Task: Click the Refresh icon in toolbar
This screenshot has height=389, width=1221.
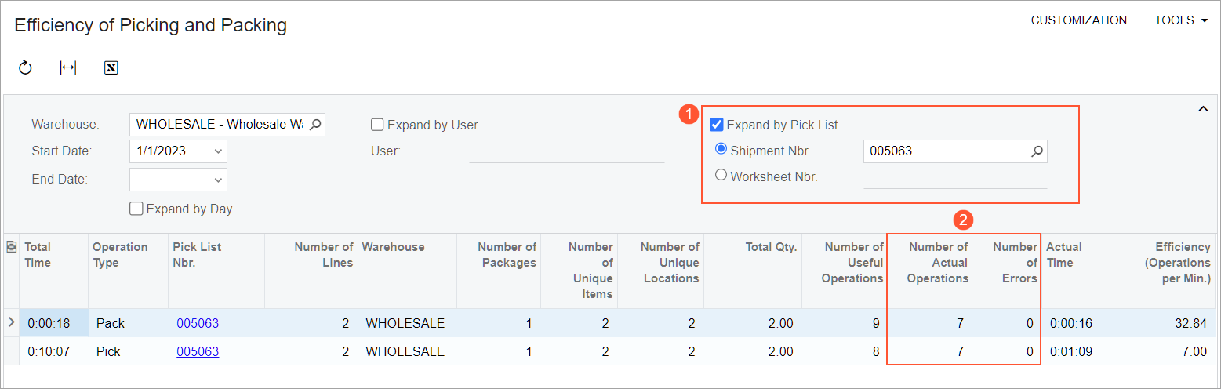Action: (25, 68)
